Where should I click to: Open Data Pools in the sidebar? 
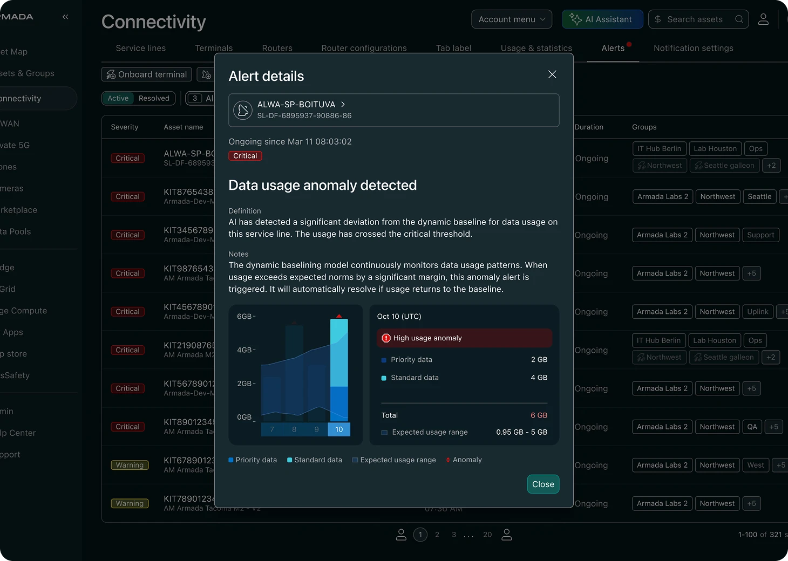coord(16,231)
